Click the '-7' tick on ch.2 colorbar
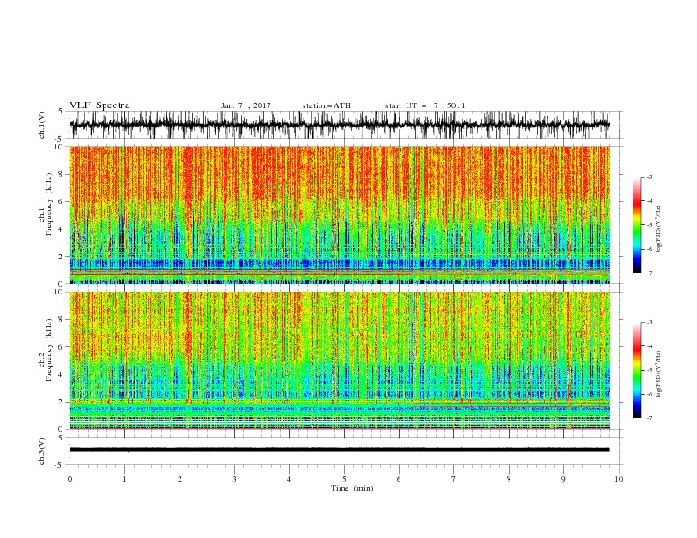Screen dimensions: 697x538 (x=649, y=418)
